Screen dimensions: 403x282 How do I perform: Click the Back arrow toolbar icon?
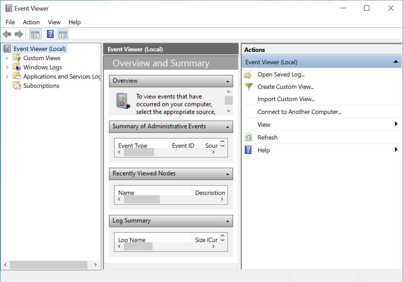tap(7, 34)
